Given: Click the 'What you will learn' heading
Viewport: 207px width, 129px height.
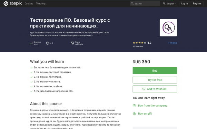Looking at the screenshot, I should (x=47, y=62).
